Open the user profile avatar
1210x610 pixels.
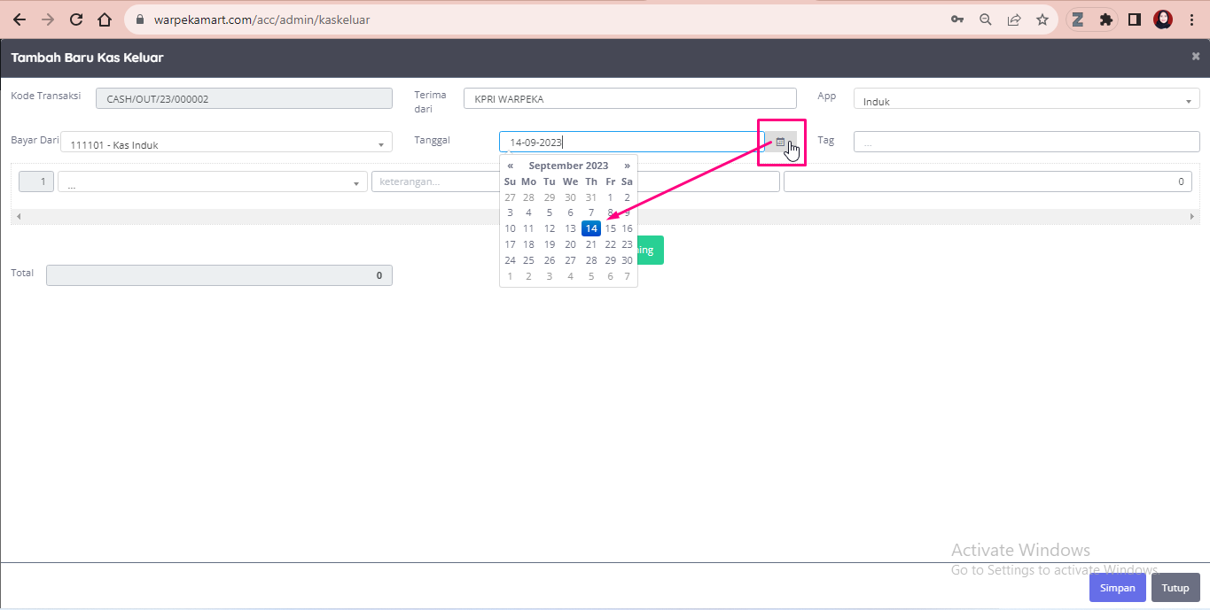(1163, 19)
